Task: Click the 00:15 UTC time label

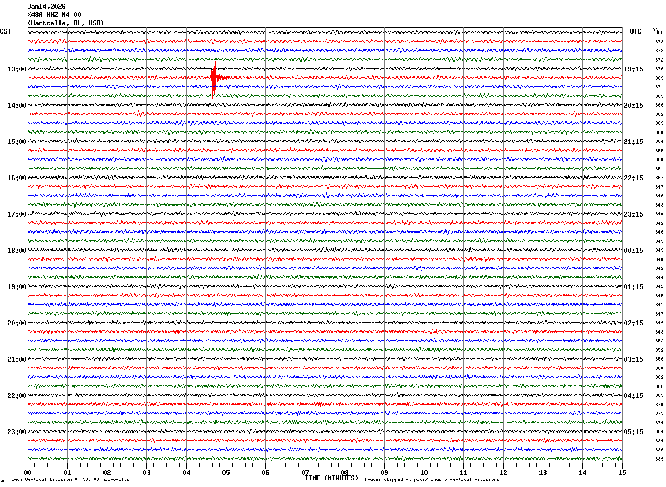Action: 634,251
